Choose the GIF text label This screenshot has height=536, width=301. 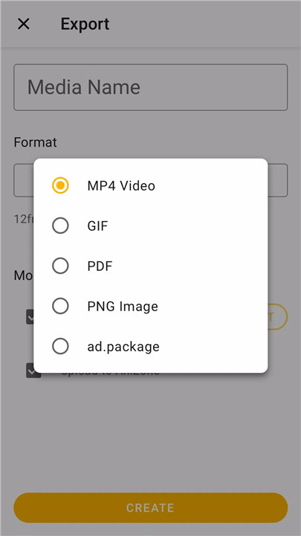(97, 226)
